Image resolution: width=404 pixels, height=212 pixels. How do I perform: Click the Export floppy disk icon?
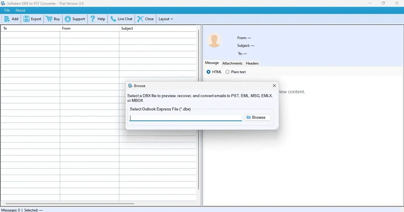27,19
